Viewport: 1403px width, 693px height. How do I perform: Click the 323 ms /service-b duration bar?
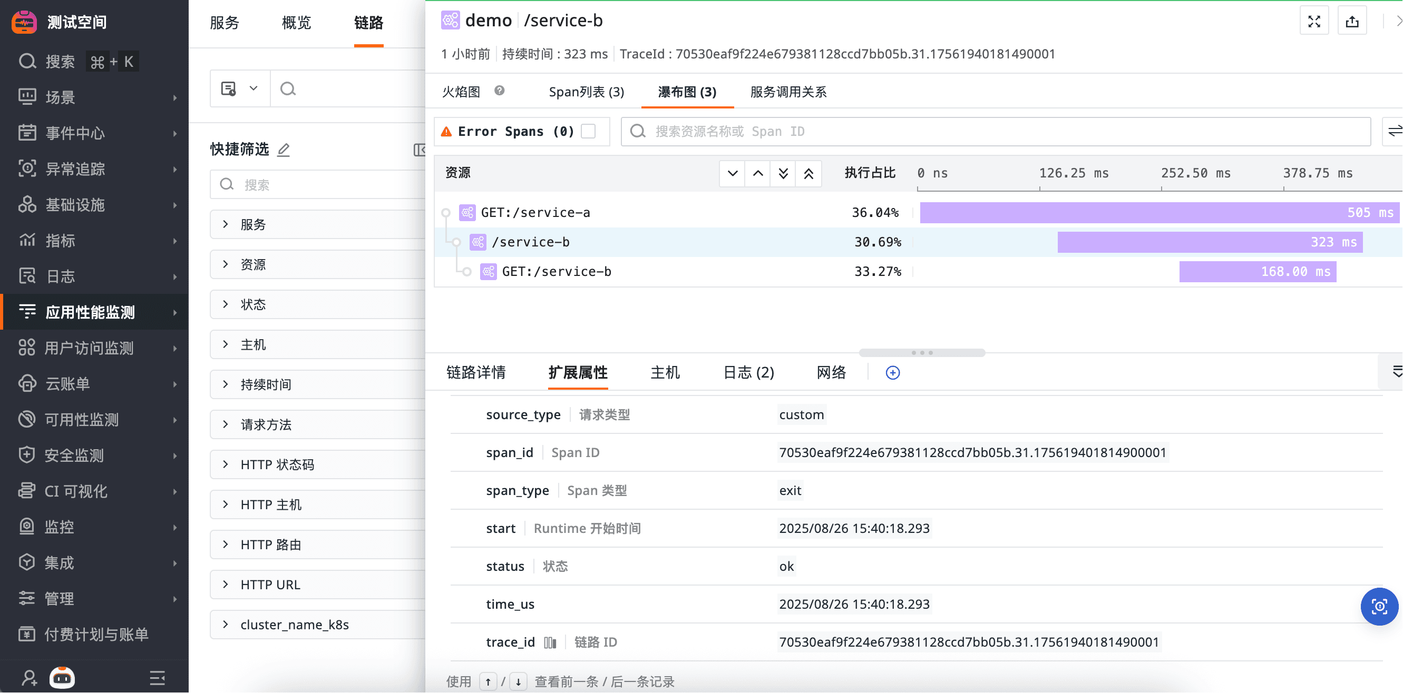(1209, 242)
